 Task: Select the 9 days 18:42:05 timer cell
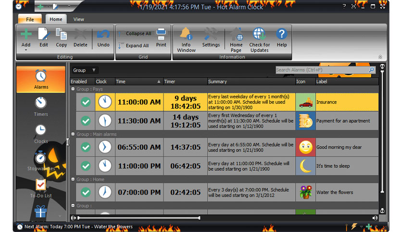tap(185, 102)
